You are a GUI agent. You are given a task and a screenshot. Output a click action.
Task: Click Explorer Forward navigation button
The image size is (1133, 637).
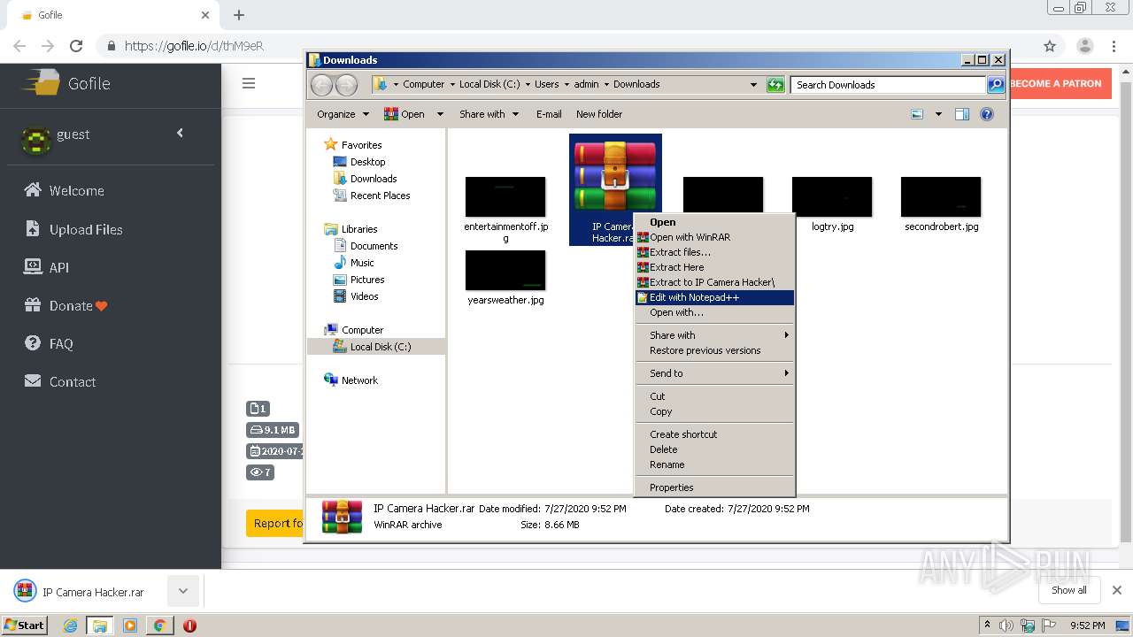click(x=347, y=85)
